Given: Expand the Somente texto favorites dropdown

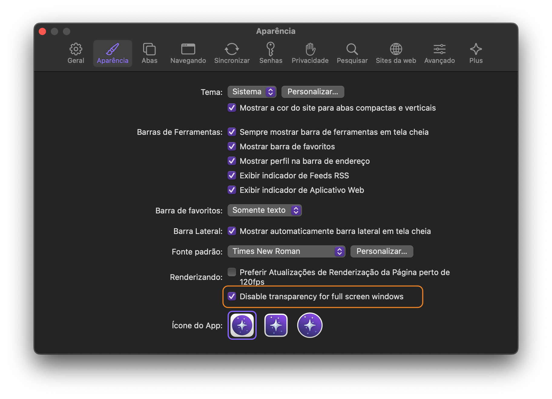Looking at the screenshot, I should tap(264, 210).
